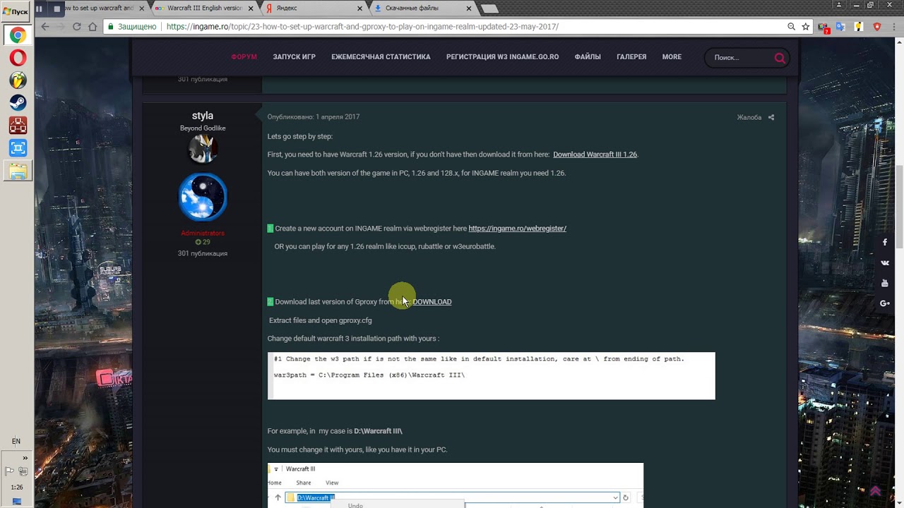Click styla's yin-yang profile picture
Viewport: 904px width, 508px height.
[x=203, y=197]
